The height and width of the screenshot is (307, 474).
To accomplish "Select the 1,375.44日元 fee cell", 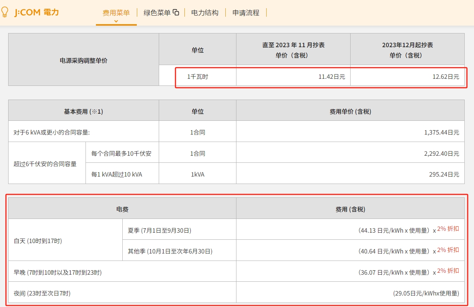I will 351,131.
